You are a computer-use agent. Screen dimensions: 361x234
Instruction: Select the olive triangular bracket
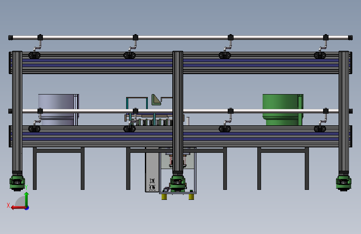156,100
